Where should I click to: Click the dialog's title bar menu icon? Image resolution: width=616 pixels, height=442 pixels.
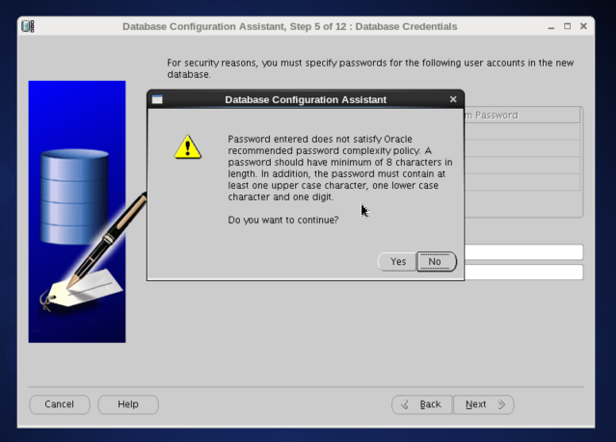[157, 99]
